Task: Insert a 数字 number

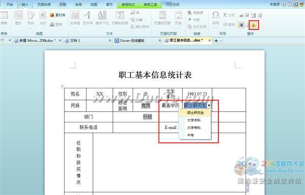Action: 229,24
